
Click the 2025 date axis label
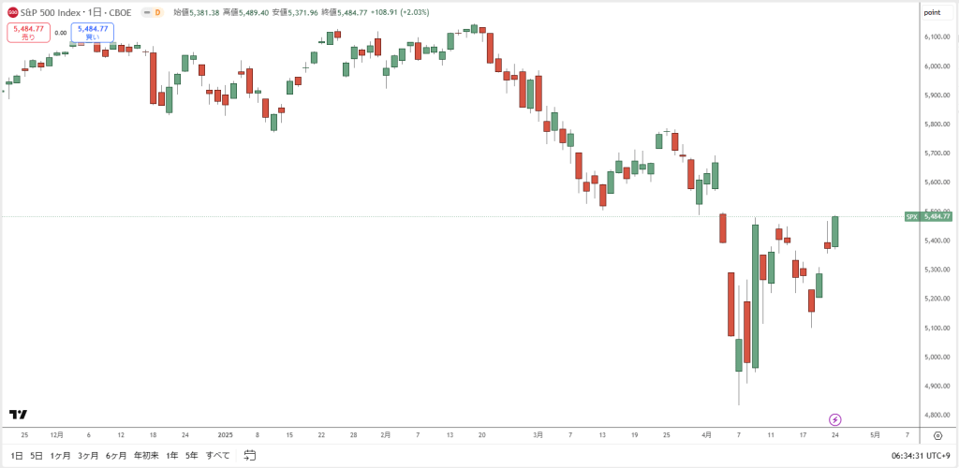point(226,435)
